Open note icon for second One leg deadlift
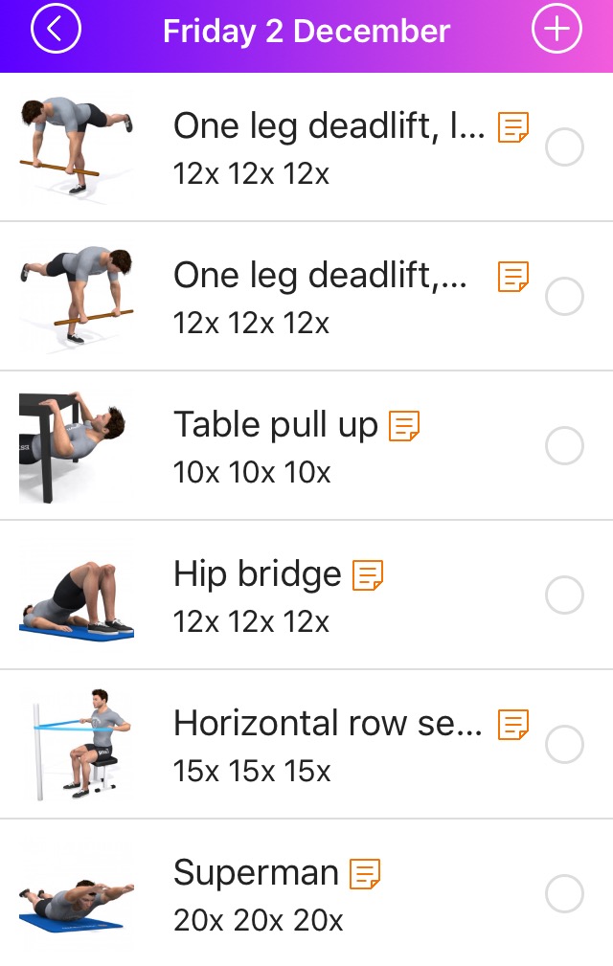This screenshot has height=966, width=613. point(513,278)
